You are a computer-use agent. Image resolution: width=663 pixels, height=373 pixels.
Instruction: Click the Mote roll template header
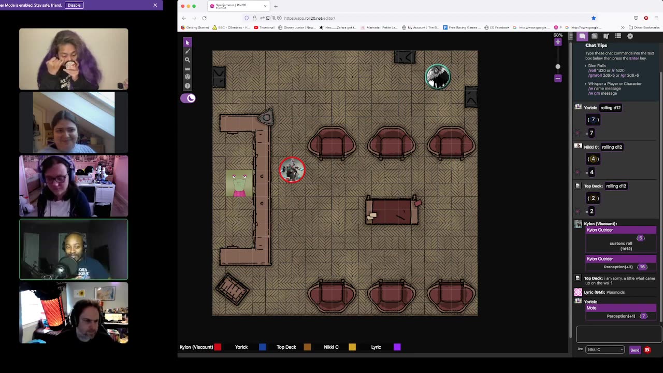(621, 308)
